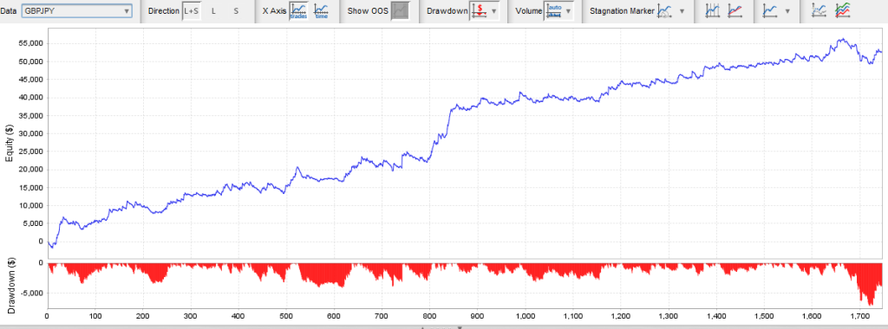Select the L (long only) direction toggle
Image resolution: width=888 pixels, height=329 pixels.
pyautogui.click(x=213, y=10)
